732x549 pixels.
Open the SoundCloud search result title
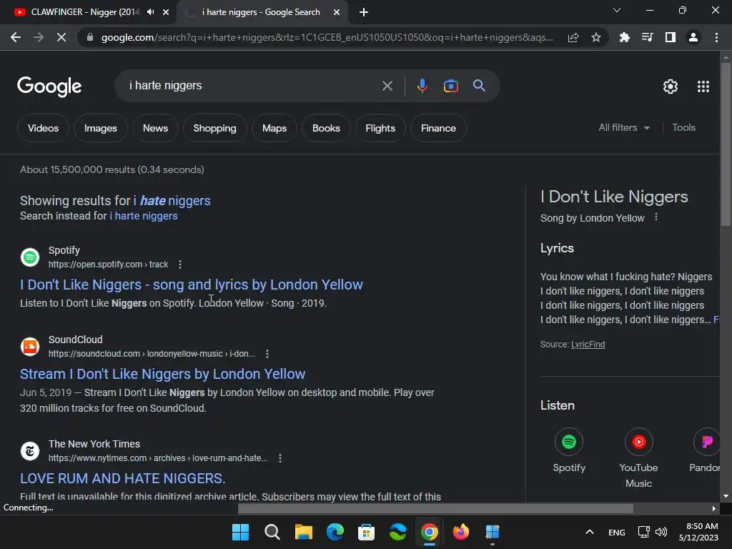click(162, 374)
